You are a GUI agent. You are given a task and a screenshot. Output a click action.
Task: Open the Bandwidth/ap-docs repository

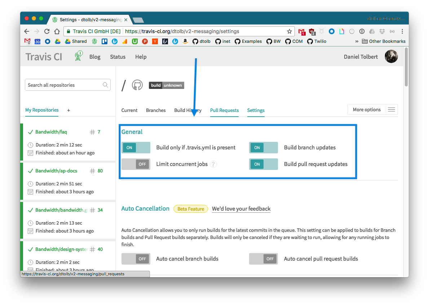pos(56,171)
